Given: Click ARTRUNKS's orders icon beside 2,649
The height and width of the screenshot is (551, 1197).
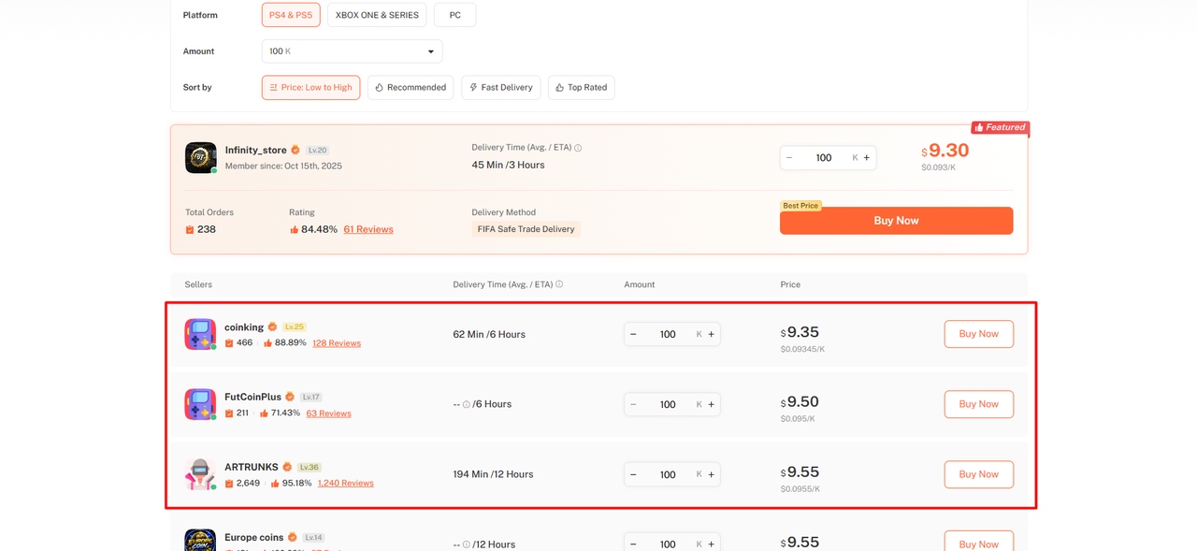Looking at the screenshot, I should pyautogui.click(x=229, y=484).
